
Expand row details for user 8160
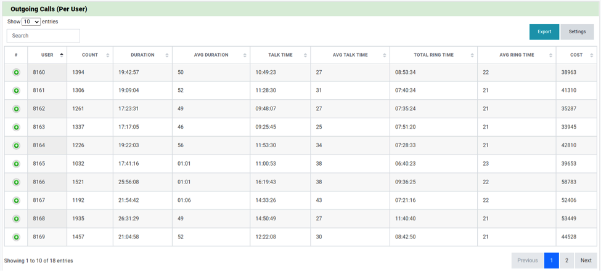(16, 72)
